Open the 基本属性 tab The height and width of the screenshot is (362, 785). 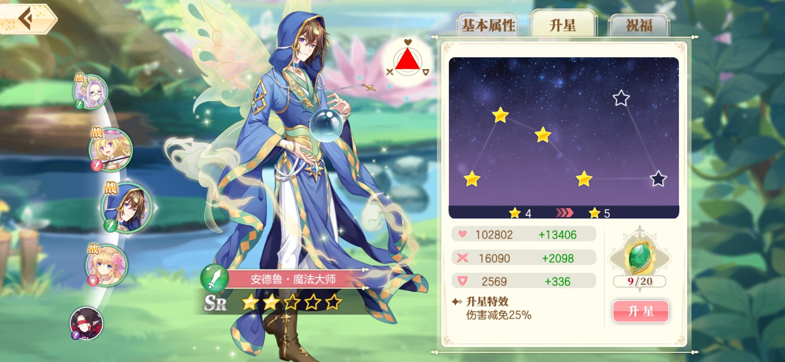click(488, 25)
